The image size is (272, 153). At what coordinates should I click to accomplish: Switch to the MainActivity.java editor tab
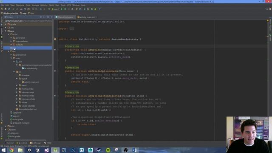[x=65, y=17]
